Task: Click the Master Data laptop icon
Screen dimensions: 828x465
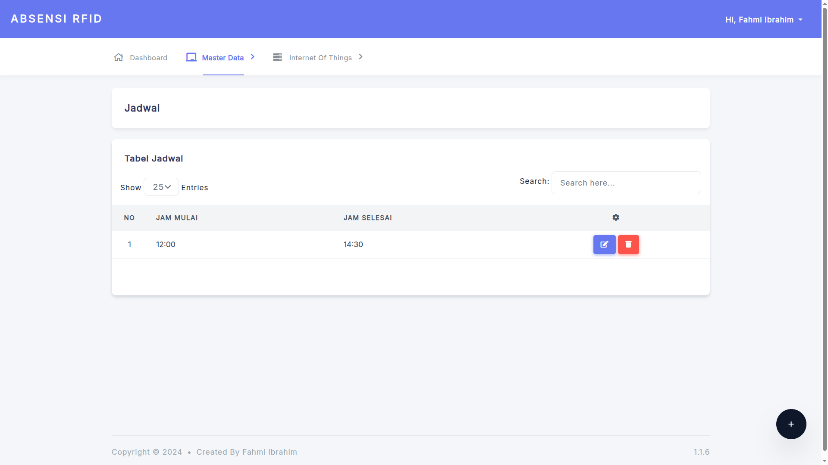Action: coord(191,57)
